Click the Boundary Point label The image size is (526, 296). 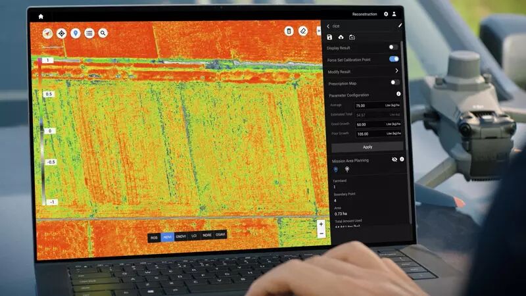point(345,194)
